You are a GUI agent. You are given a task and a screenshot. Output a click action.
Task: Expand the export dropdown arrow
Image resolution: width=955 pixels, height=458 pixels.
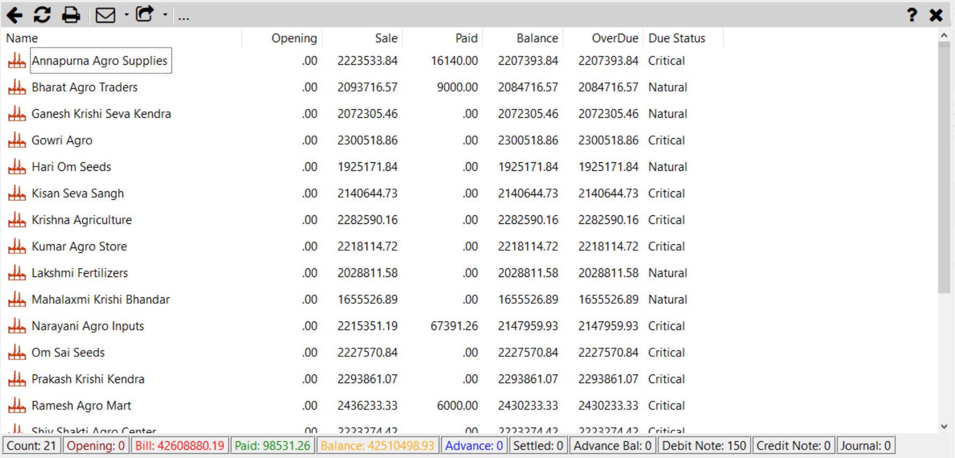(165, 15)
